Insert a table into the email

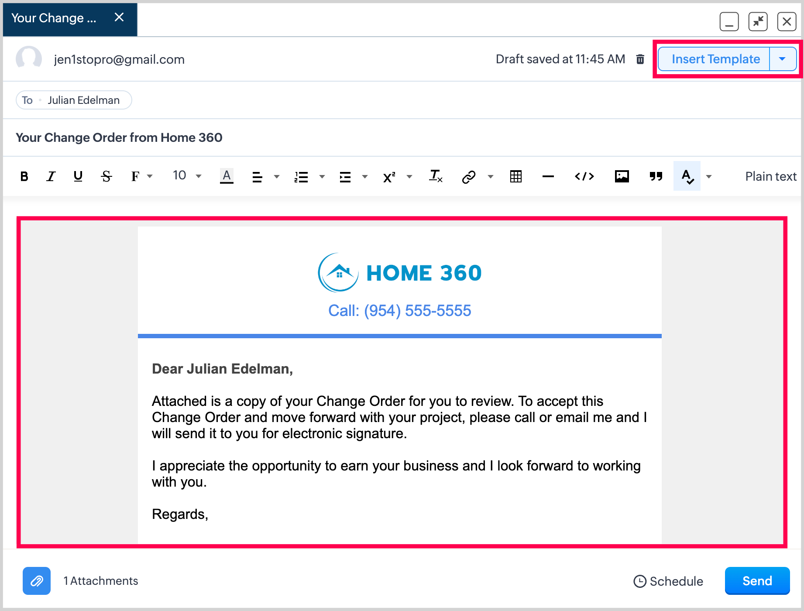(x=515, y=176)
